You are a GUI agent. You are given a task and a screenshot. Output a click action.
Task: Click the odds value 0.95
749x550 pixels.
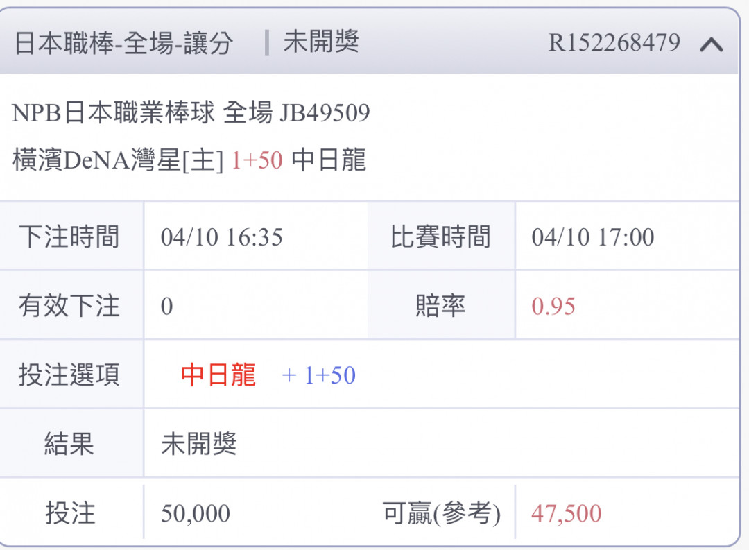[x=553, y=306]
